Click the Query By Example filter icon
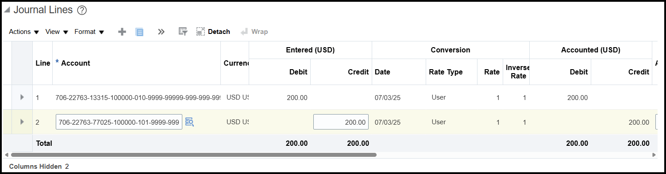 (x=183, y=32)
